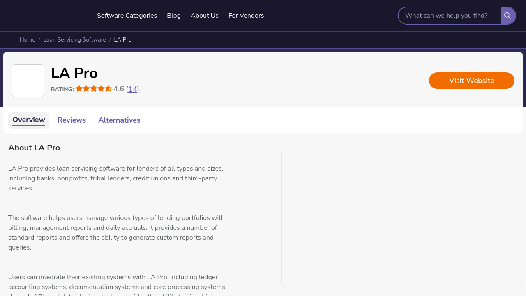Viewport: 526px width, 296px height.
Task: Click the search magnifier icon button
Action: (x=508, y=16)
